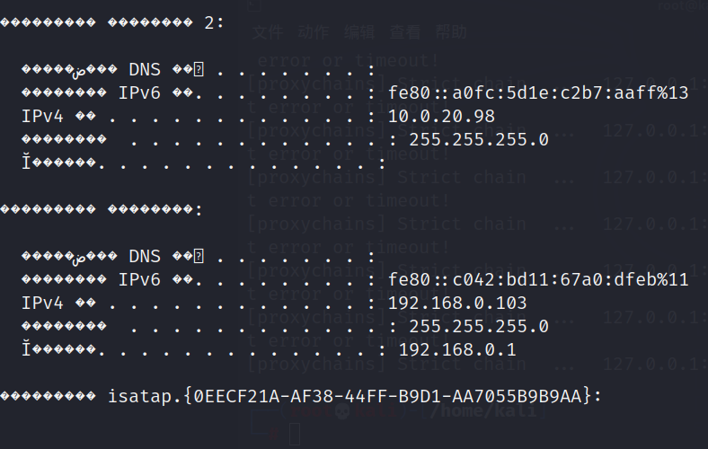This screenshot has width=708, height=449.
Task: Click the root@k window title text
Action: (x=683, y=5)
